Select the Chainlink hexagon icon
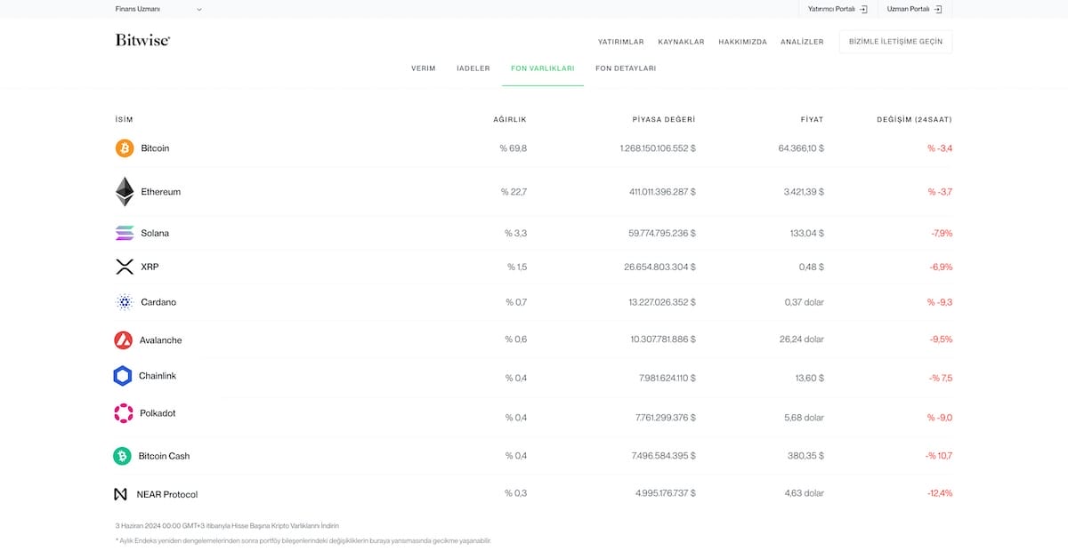 click(124, 375)
